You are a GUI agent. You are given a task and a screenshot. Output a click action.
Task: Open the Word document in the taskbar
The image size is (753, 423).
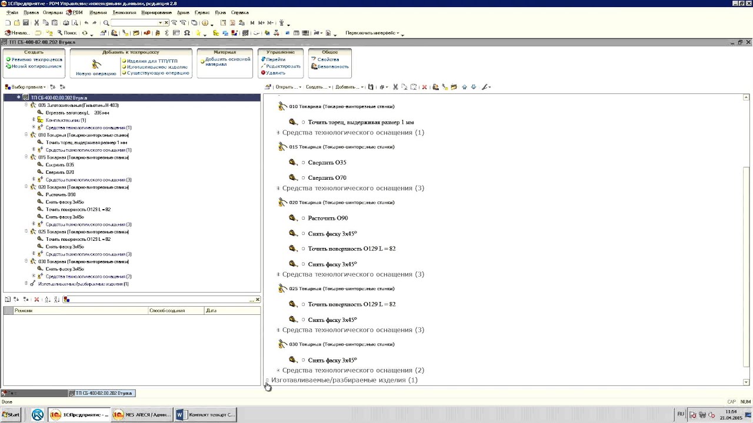(x=206, y=415)
